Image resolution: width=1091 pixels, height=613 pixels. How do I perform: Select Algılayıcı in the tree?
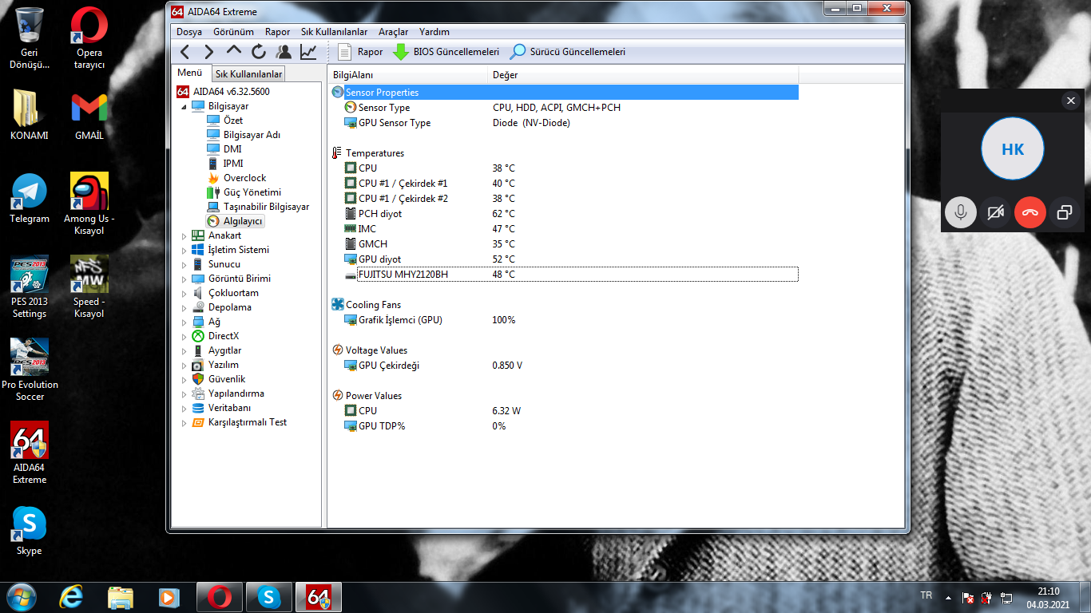click(243, 221)
